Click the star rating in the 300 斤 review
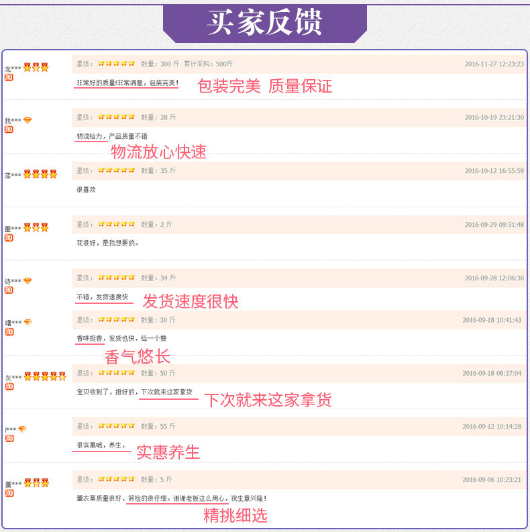The height and width of the screenshot is (532, 530). [116, 64]
